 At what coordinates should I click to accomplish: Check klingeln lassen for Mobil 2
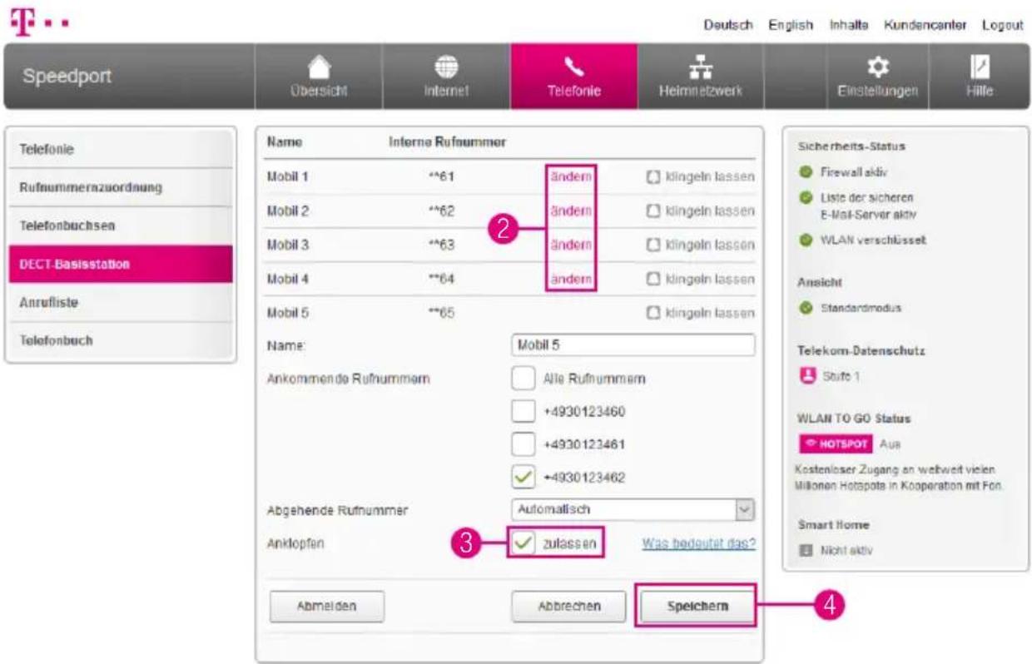coord(653,211)
